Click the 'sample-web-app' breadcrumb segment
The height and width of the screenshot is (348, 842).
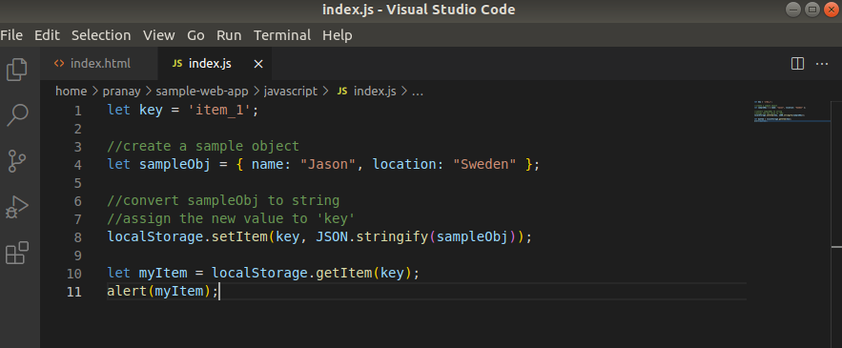pyautogui.click(x=202, y=92)
